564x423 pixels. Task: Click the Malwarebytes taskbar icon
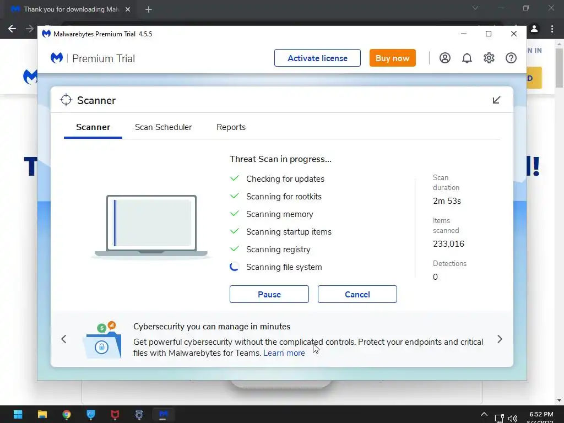tap(163, 414)
